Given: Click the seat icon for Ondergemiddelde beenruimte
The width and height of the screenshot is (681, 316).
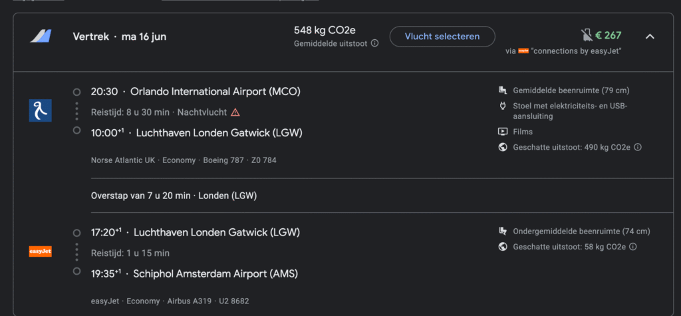Looking at the screenshot, I should 503,232.
